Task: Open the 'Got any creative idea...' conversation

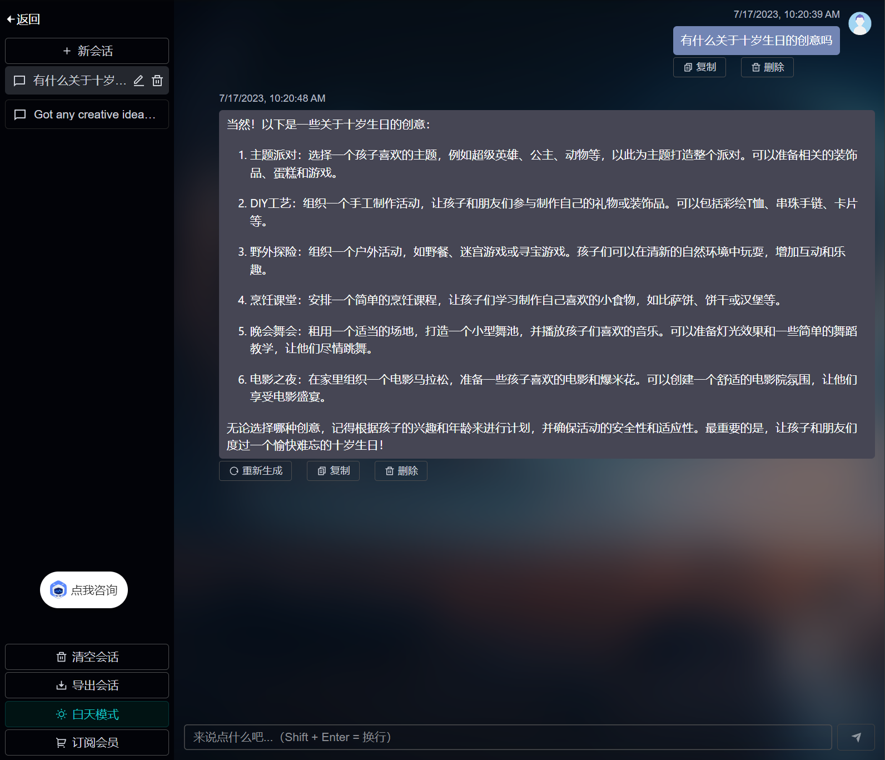Action: pyautogui.click(x=87, y=115)
